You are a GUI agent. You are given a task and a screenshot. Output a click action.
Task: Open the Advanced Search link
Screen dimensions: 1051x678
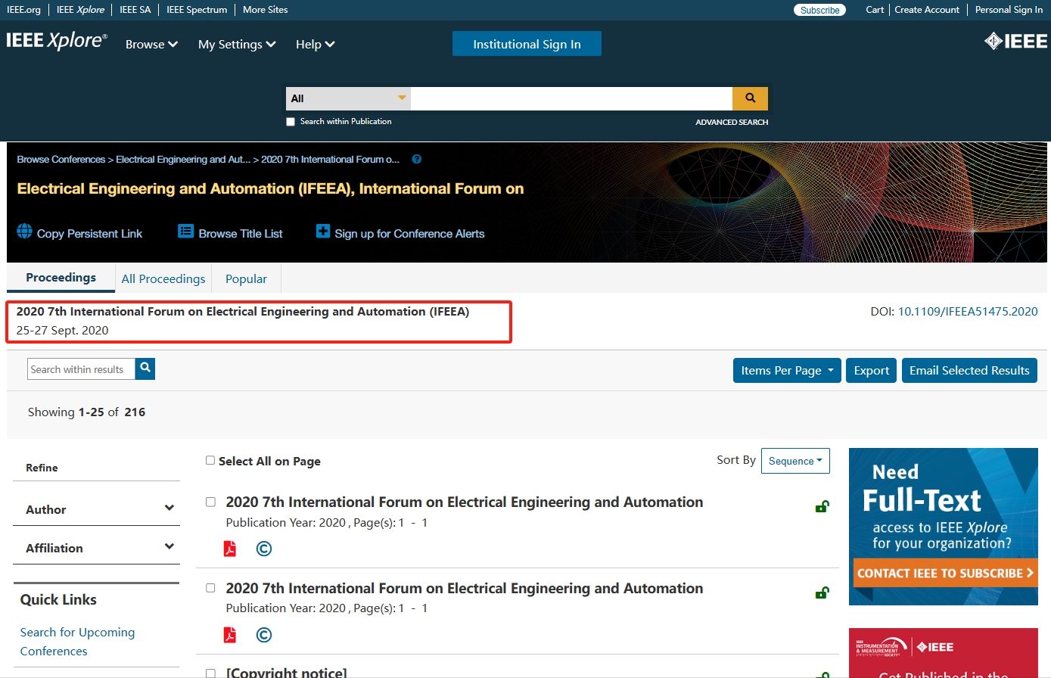pyautogui.click(x=732, y=122)
